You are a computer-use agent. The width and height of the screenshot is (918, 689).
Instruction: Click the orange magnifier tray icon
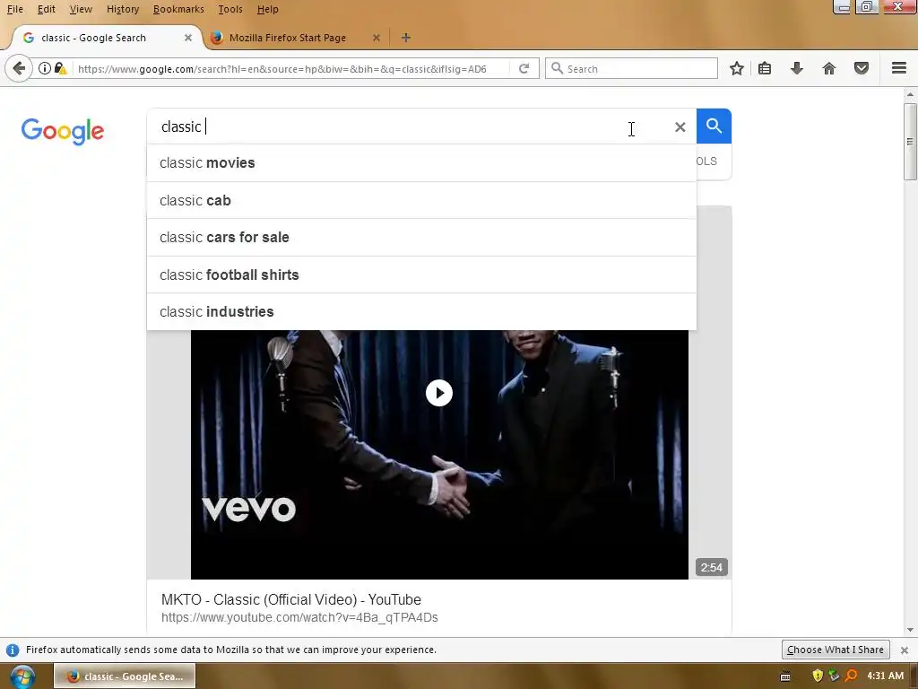point(852,676)
